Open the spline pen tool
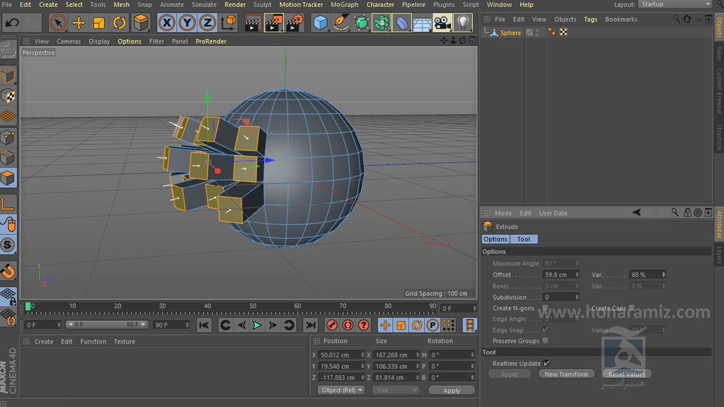The width and height of the screenshot is (724, 407). [x=341, y=23]
